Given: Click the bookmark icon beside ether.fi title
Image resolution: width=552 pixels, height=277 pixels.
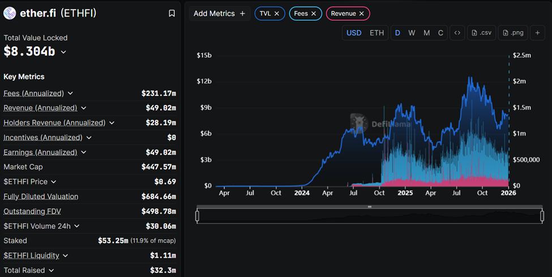Looking at the screenshot, I should [x=172, y=13].
